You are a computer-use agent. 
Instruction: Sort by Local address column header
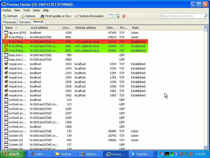(44, 28)
